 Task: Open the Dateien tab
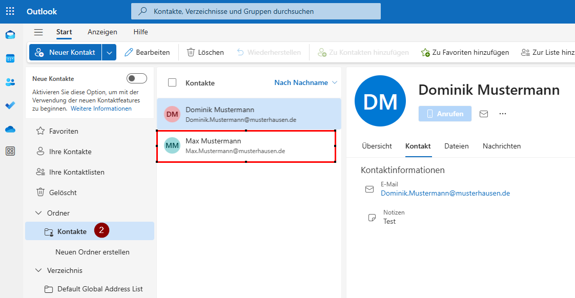[x=457, y=146]
